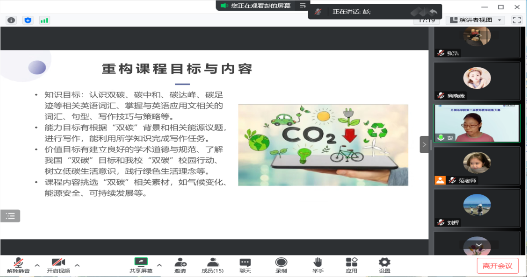Open the meeting info icon

(11, 20)
